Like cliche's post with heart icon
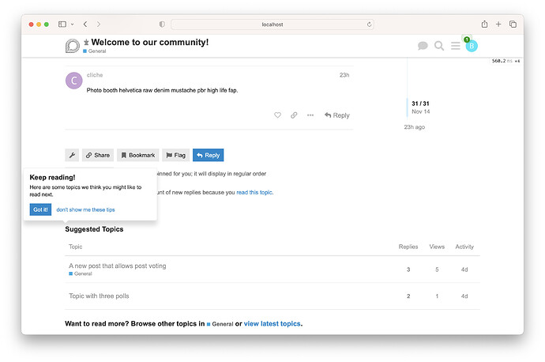This screenshot has height=362, width=545. pos(277,115)
